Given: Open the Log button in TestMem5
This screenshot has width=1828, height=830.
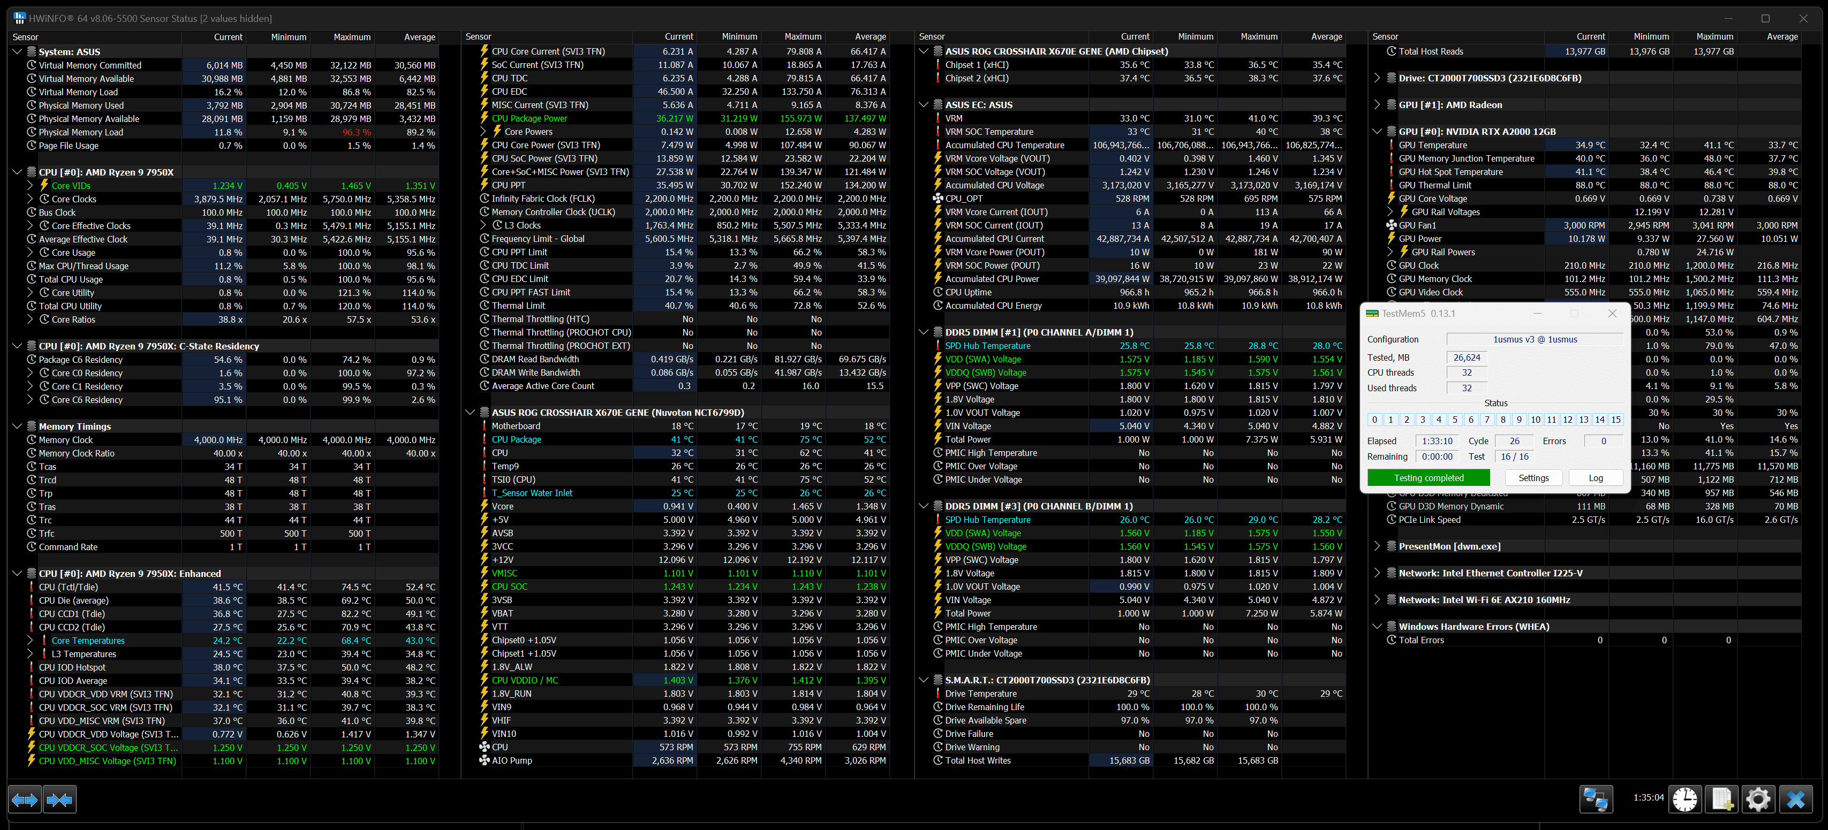Looking at the screenshot, I should 1595,478.
